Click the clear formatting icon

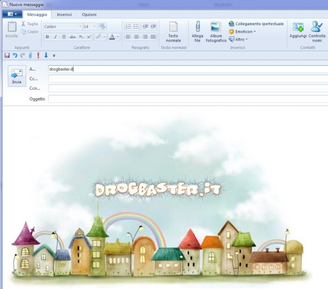pyautogui.click(x=102, y=26)
